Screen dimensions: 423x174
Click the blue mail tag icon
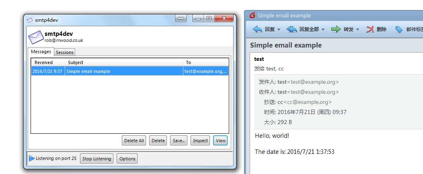click(399, 29)
